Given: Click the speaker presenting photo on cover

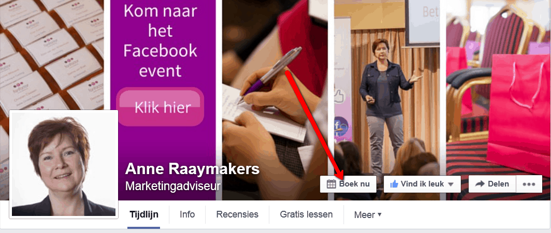Looking at the screenshot, I should [x=387, y=100].
